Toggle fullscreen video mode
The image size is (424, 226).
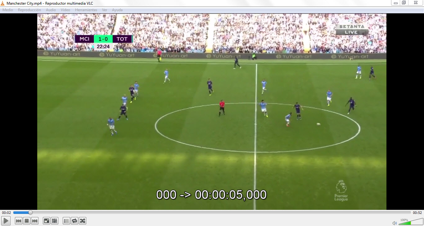point(47,221)
